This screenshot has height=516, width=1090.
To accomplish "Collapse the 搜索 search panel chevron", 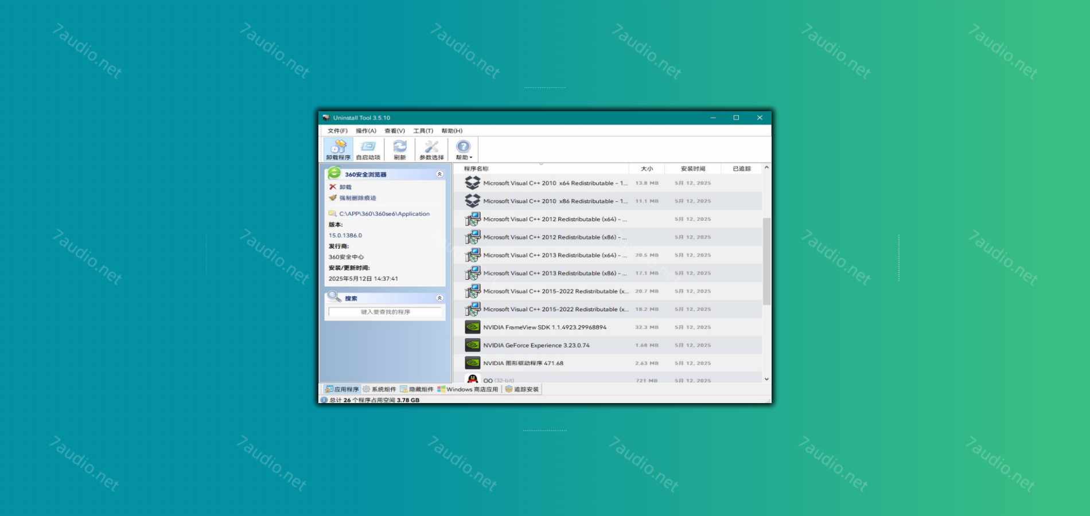I will pyautogui.click(x=439, y=298).
